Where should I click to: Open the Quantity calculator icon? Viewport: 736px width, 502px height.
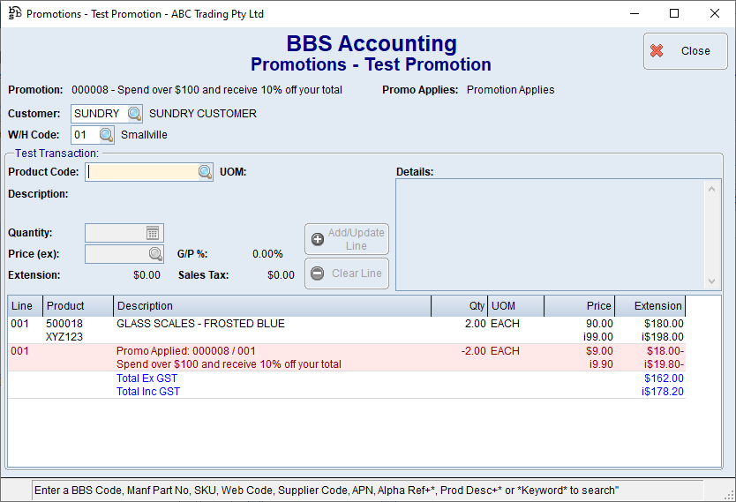[154, 233]
